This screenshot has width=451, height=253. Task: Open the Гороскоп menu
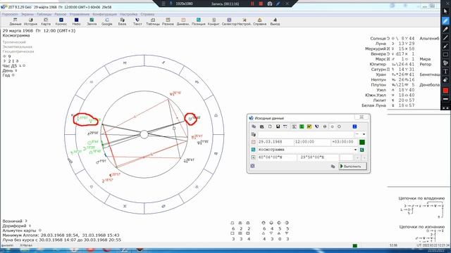[10, 14]
